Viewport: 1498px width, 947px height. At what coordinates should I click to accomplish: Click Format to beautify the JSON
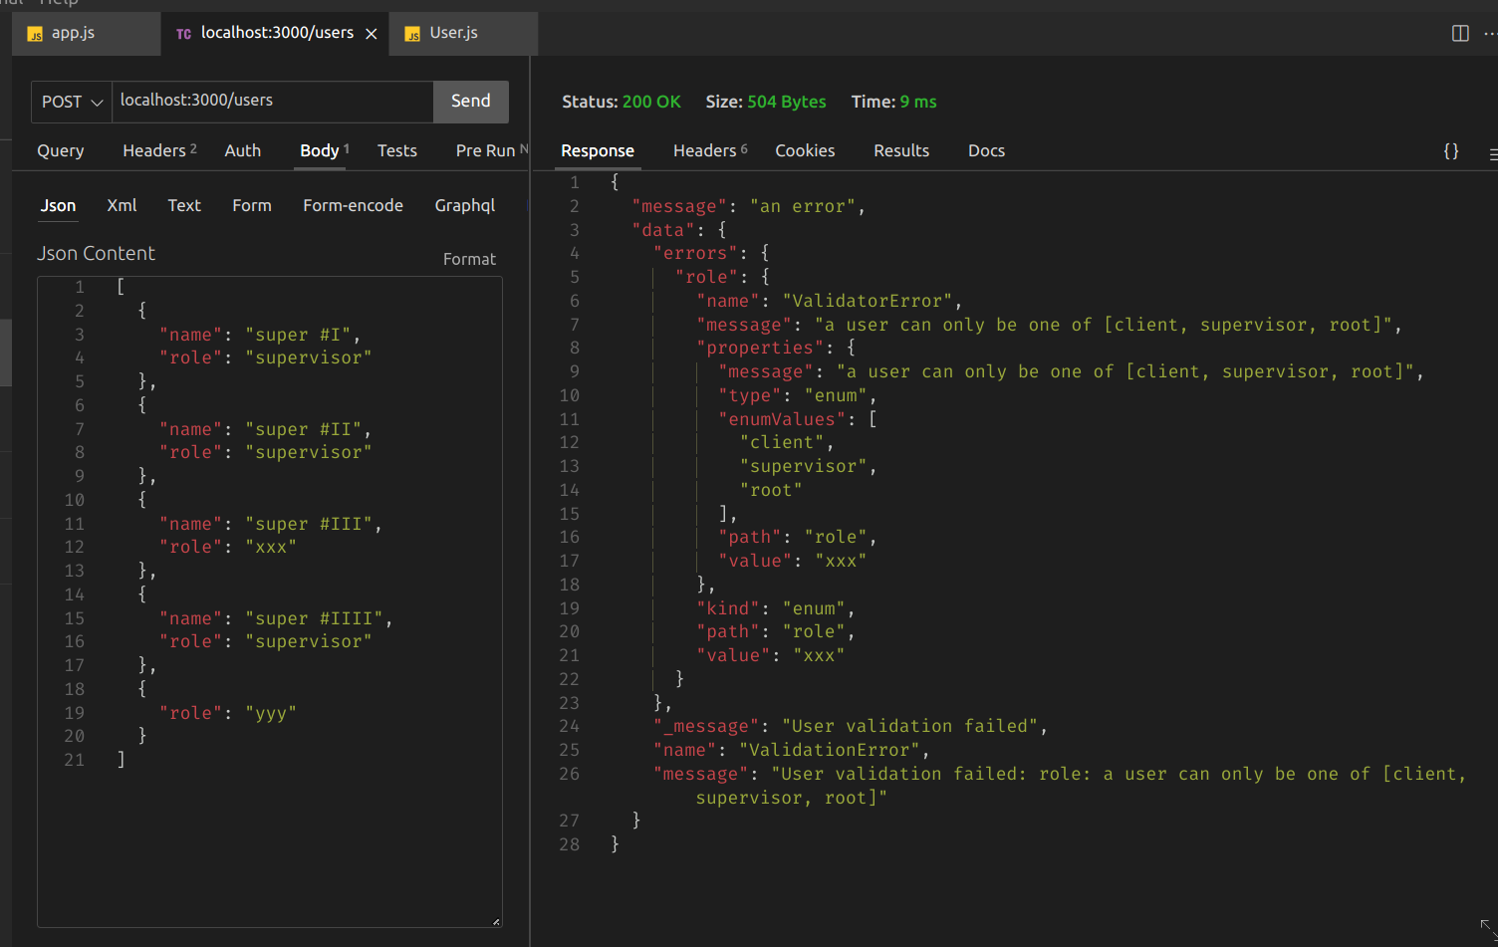(x=469, y=259)
